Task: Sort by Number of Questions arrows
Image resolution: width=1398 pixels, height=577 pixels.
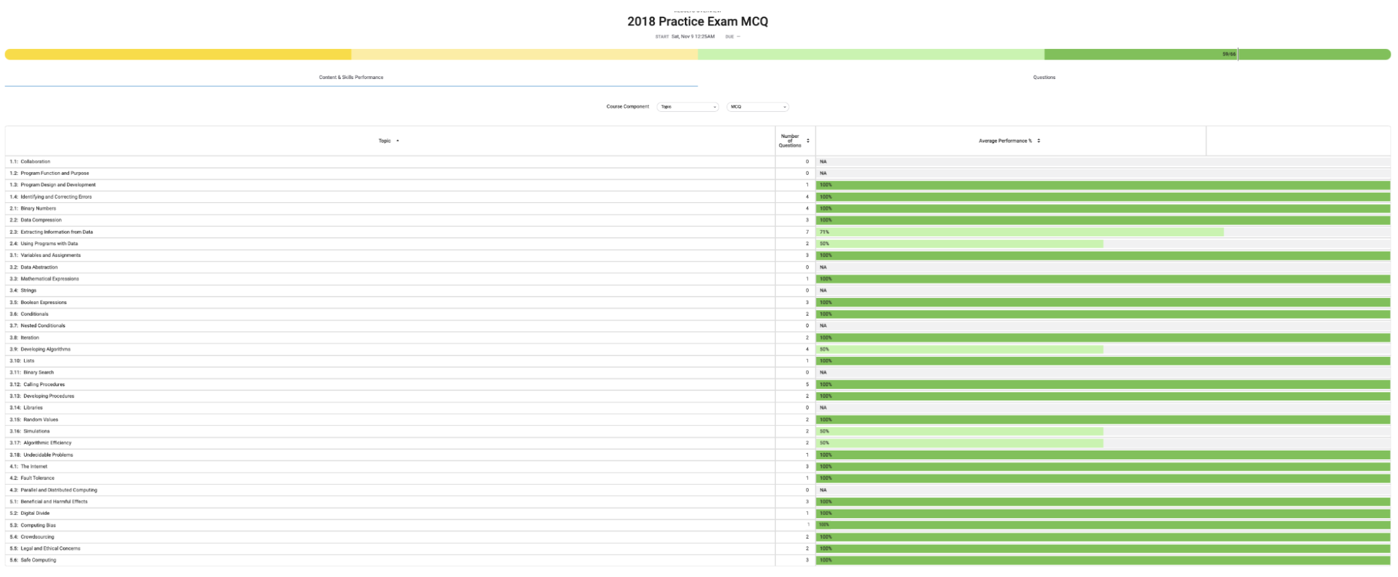Action: 808,141
